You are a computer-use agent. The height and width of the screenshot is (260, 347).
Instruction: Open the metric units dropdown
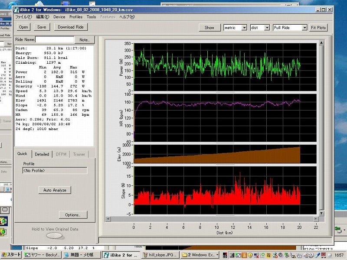(x=244, y=27)
